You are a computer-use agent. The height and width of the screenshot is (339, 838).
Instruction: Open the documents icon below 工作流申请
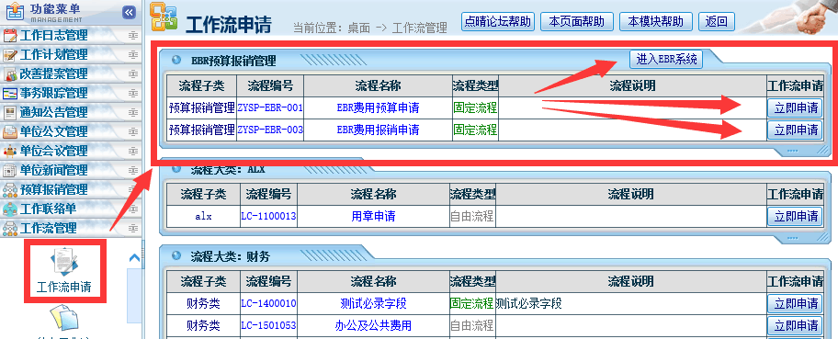point(63,319)
